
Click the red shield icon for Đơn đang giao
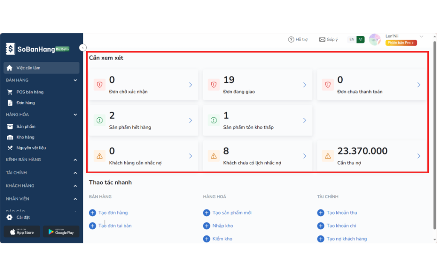(x=214, y=84)
